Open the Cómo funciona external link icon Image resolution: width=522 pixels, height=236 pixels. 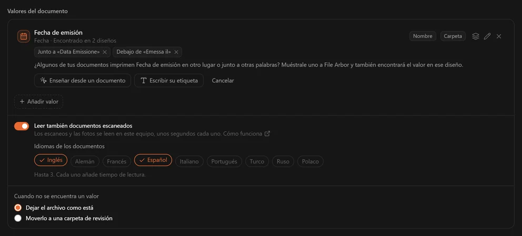(267, 134)
